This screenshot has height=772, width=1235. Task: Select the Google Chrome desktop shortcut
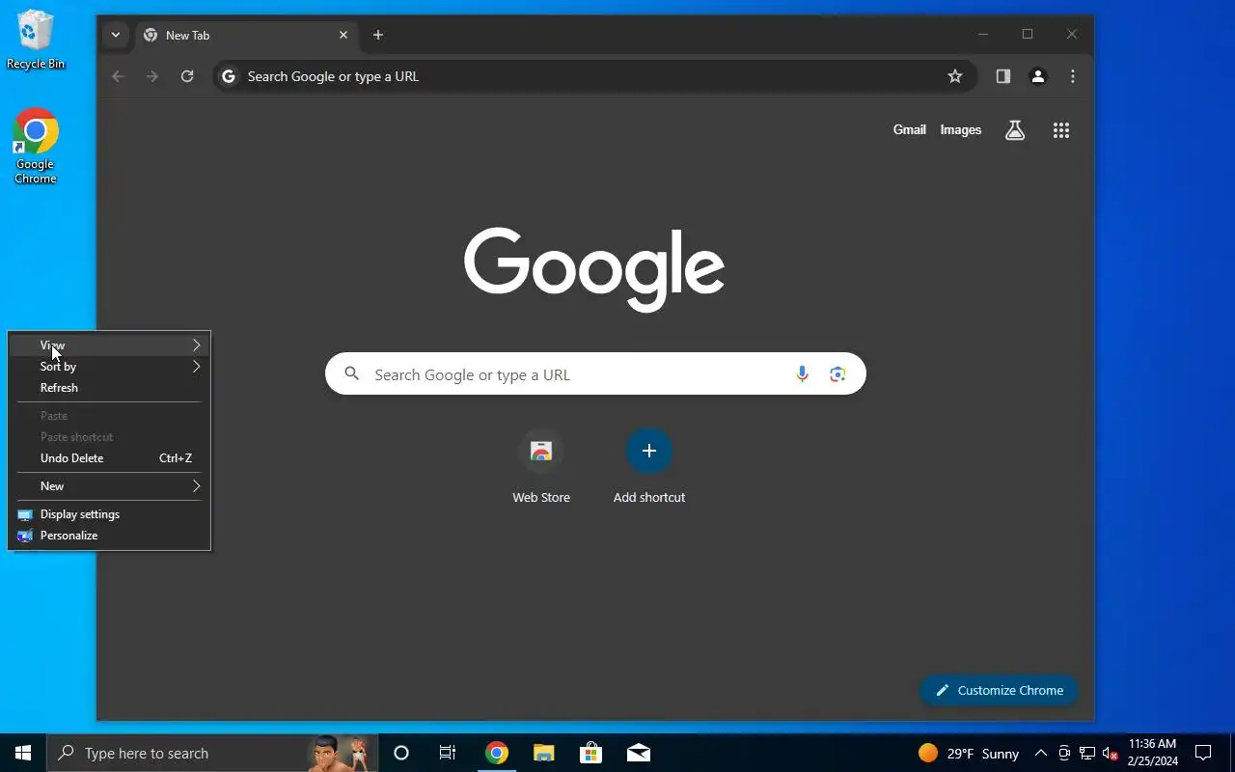point(36,146)
